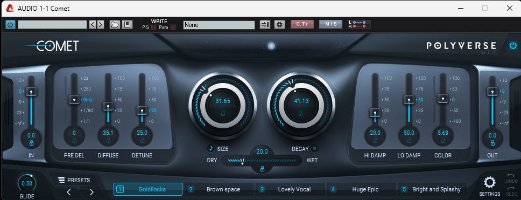Select preset slot 1 Goldilocks

coord(148,189)
